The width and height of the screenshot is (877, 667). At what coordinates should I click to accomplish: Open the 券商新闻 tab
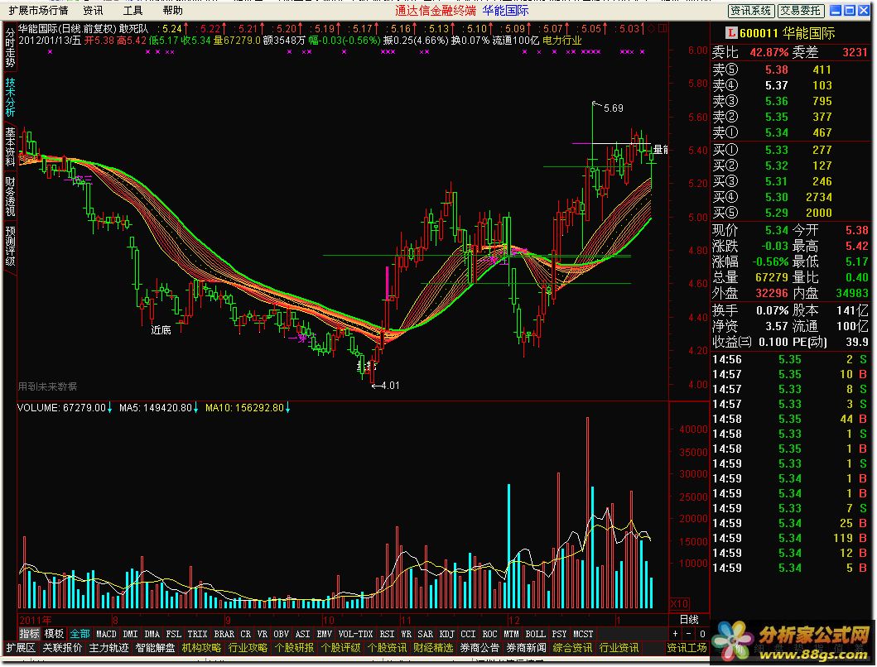coord(527,648)
